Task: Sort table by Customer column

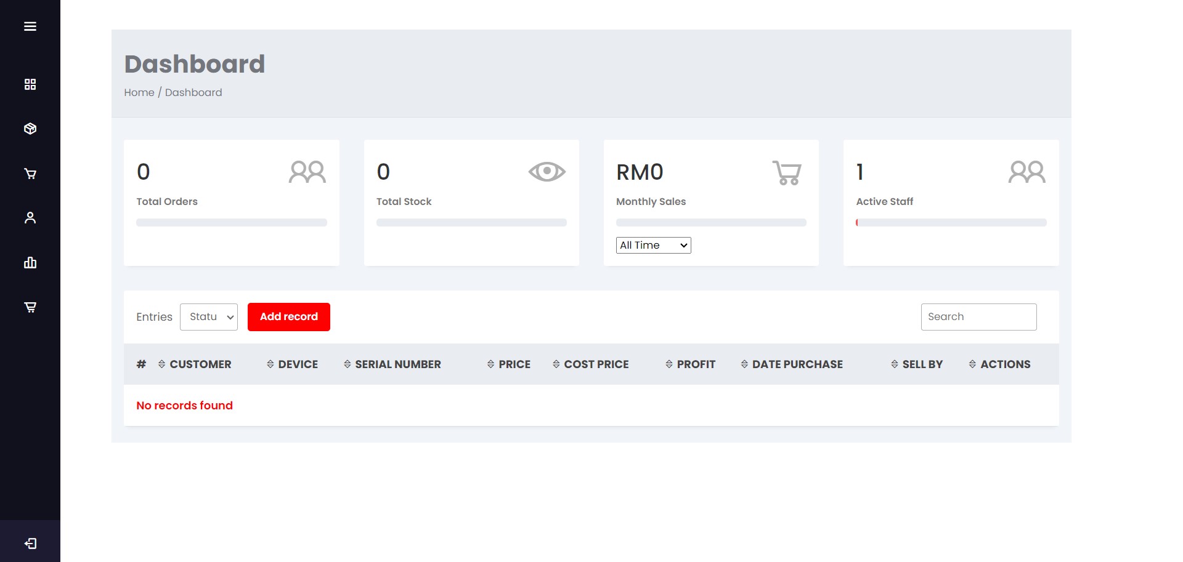Action: click(x=195, y=364)
